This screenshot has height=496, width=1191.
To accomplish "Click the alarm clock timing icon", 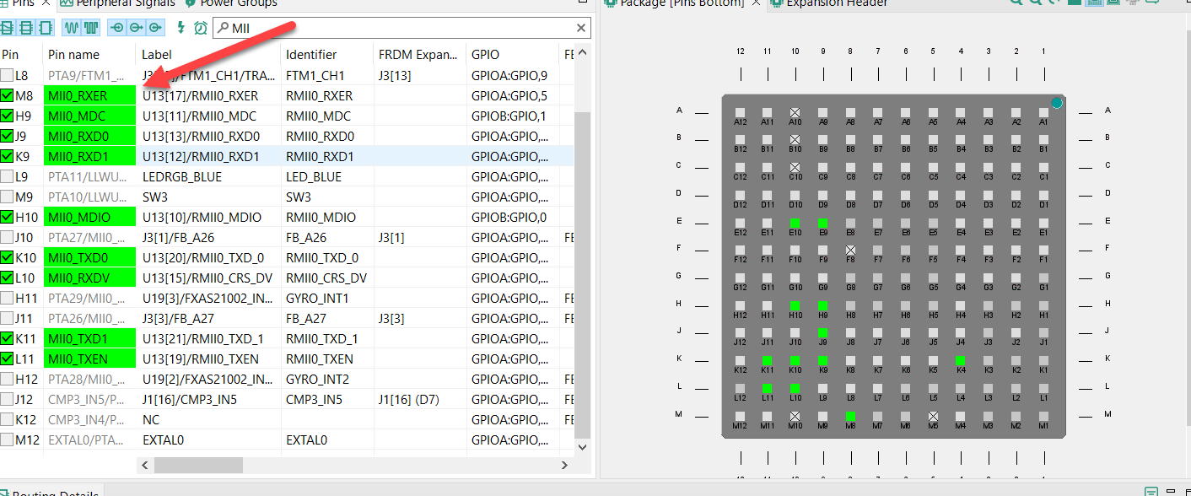I will 201,27.
